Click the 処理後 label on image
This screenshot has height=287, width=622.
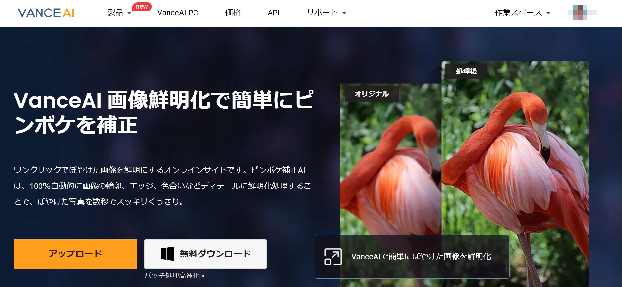click(466, 71)
